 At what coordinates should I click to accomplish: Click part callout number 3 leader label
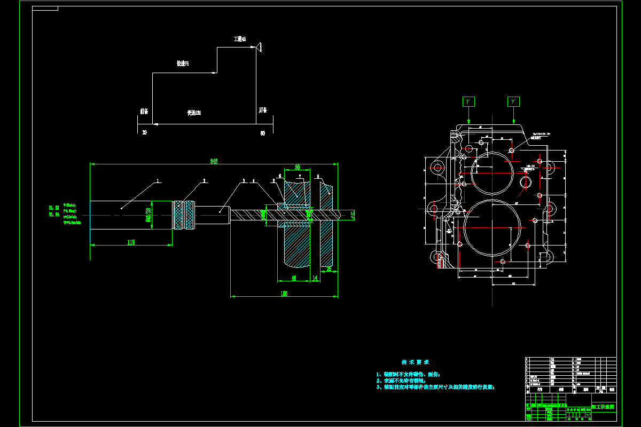coord(244,181)
